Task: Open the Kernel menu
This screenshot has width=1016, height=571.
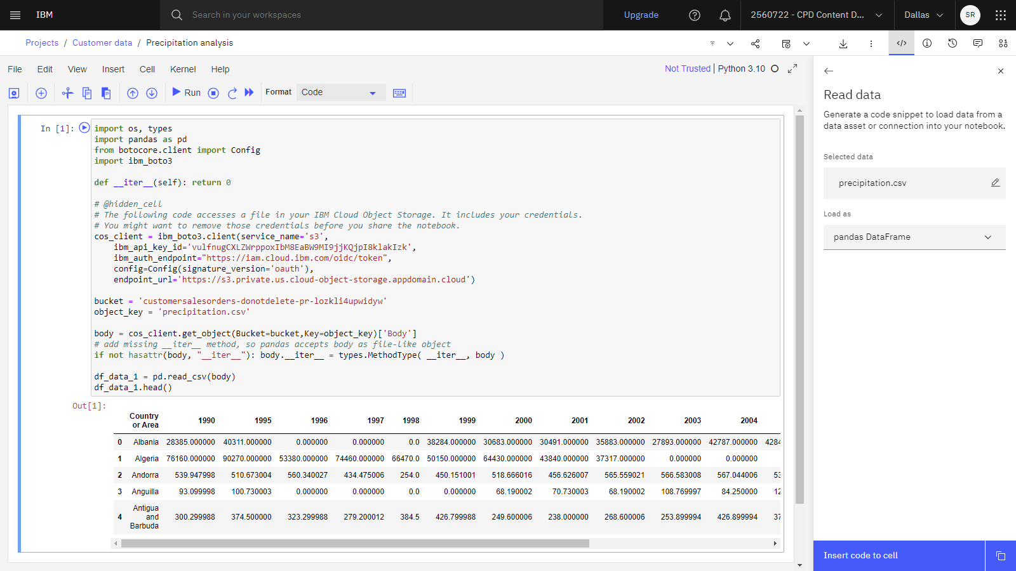Action: 183,69
